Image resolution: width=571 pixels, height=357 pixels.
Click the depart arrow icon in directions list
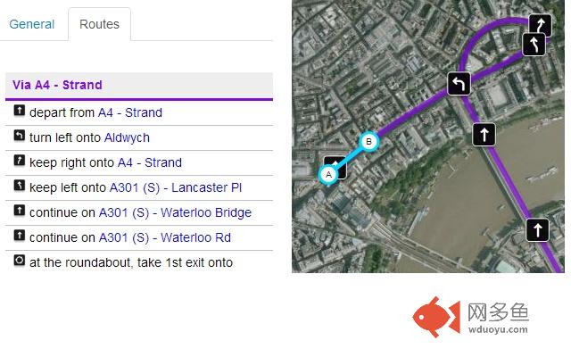[x=20, y=112]
